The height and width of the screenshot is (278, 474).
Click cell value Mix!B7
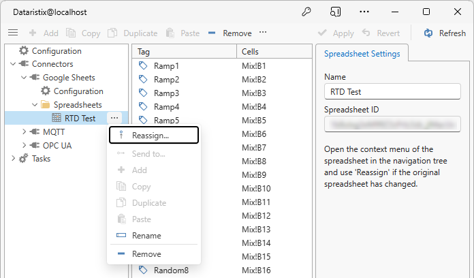(x=254, y=147)
